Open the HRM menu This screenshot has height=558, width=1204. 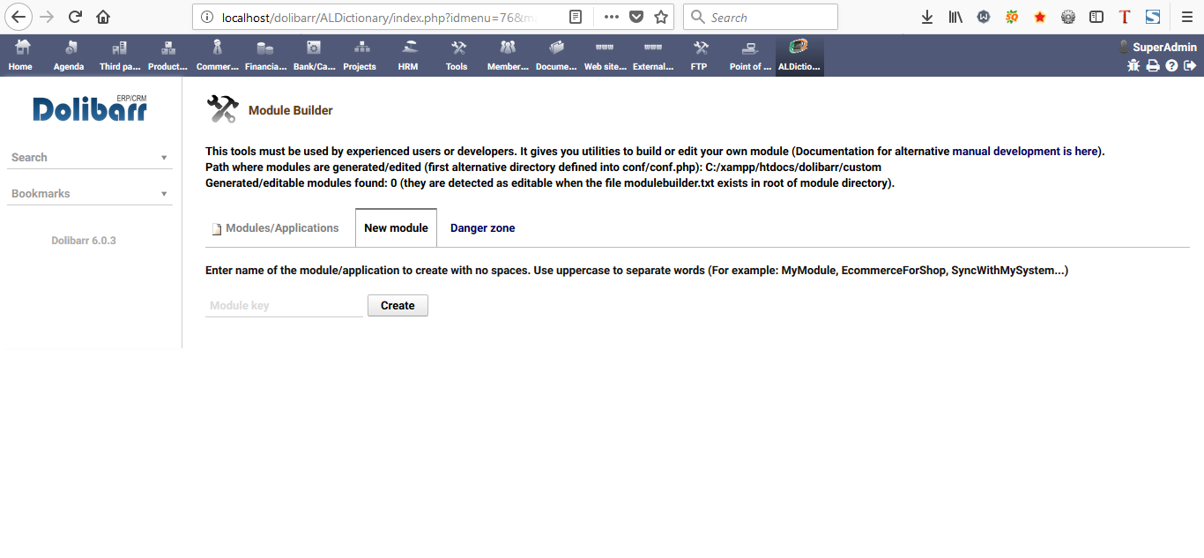coord(408,56)
